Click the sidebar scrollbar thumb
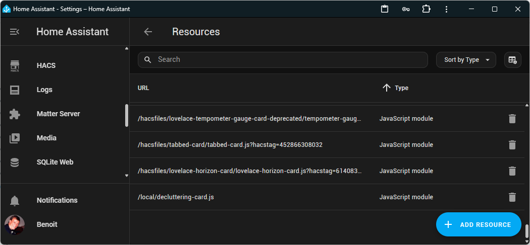Viewport: 530px width, 245px height. coord(127,115)
